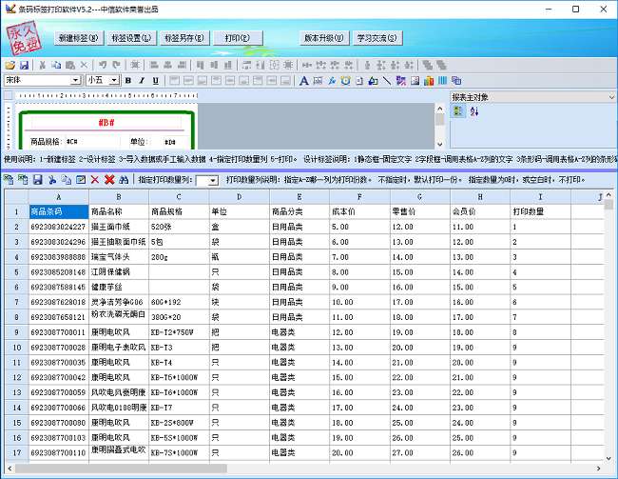Click the bold red X delete-all icon
The height and width of the screenshot is (479, 618).
click(109, 180)
